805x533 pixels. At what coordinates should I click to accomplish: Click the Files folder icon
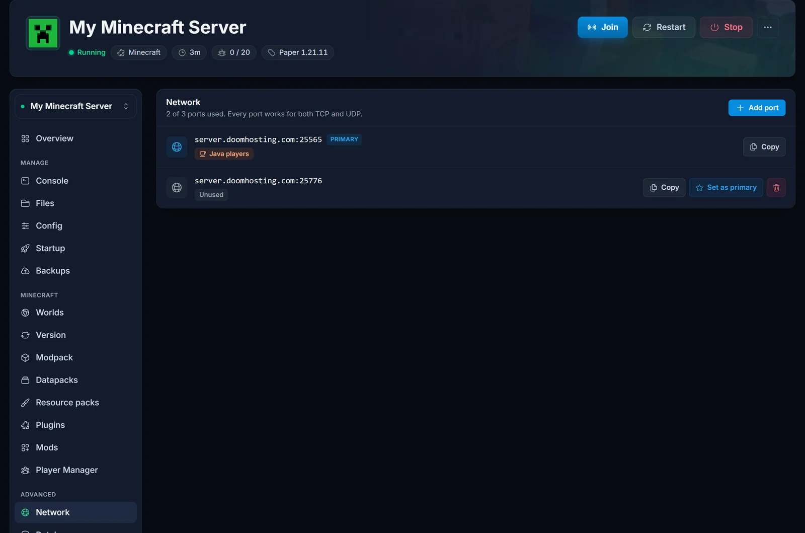point(25,203)
